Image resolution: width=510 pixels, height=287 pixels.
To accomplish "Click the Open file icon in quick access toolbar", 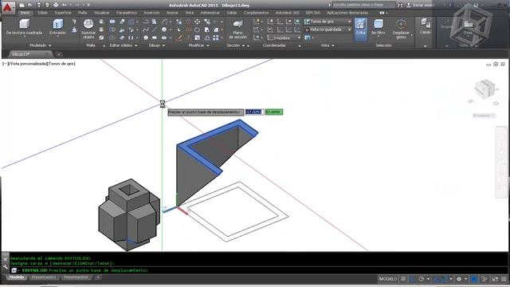I will (x=30, y=5).
